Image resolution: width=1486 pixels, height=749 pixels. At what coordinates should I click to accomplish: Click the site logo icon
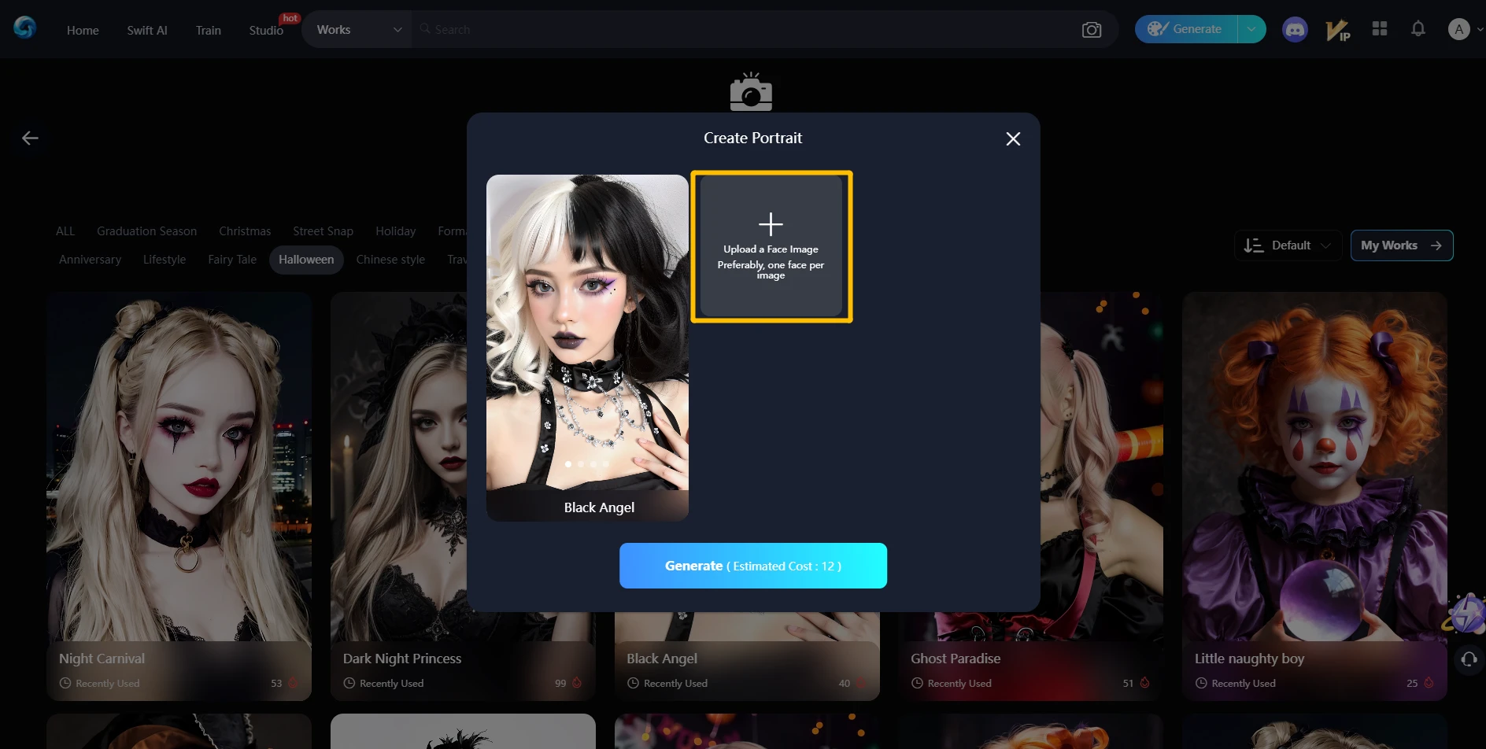24,28
